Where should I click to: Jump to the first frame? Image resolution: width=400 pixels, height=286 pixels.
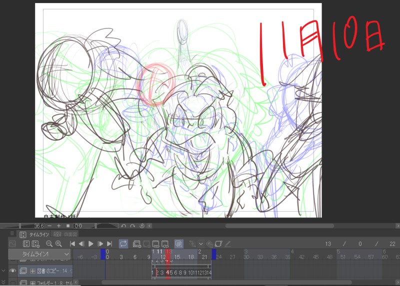[72, 244]
